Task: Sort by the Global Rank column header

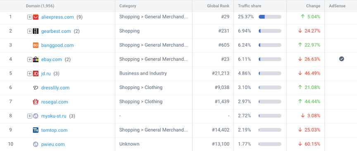Action: (218, 6)
